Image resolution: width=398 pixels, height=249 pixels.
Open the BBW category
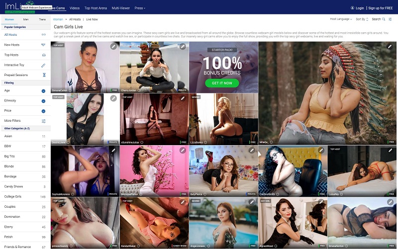[x=26, y=146]
